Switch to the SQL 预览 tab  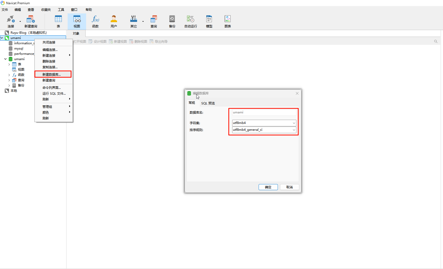208,103
